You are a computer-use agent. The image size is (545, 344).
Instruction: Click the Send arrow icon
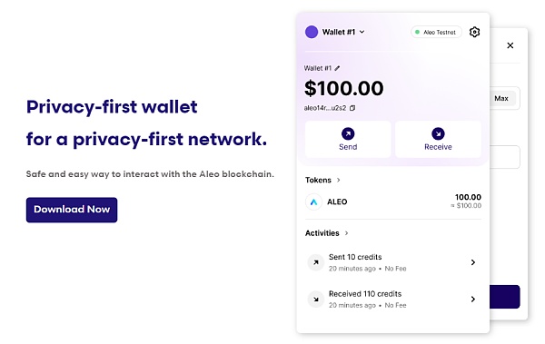(348, 133)
